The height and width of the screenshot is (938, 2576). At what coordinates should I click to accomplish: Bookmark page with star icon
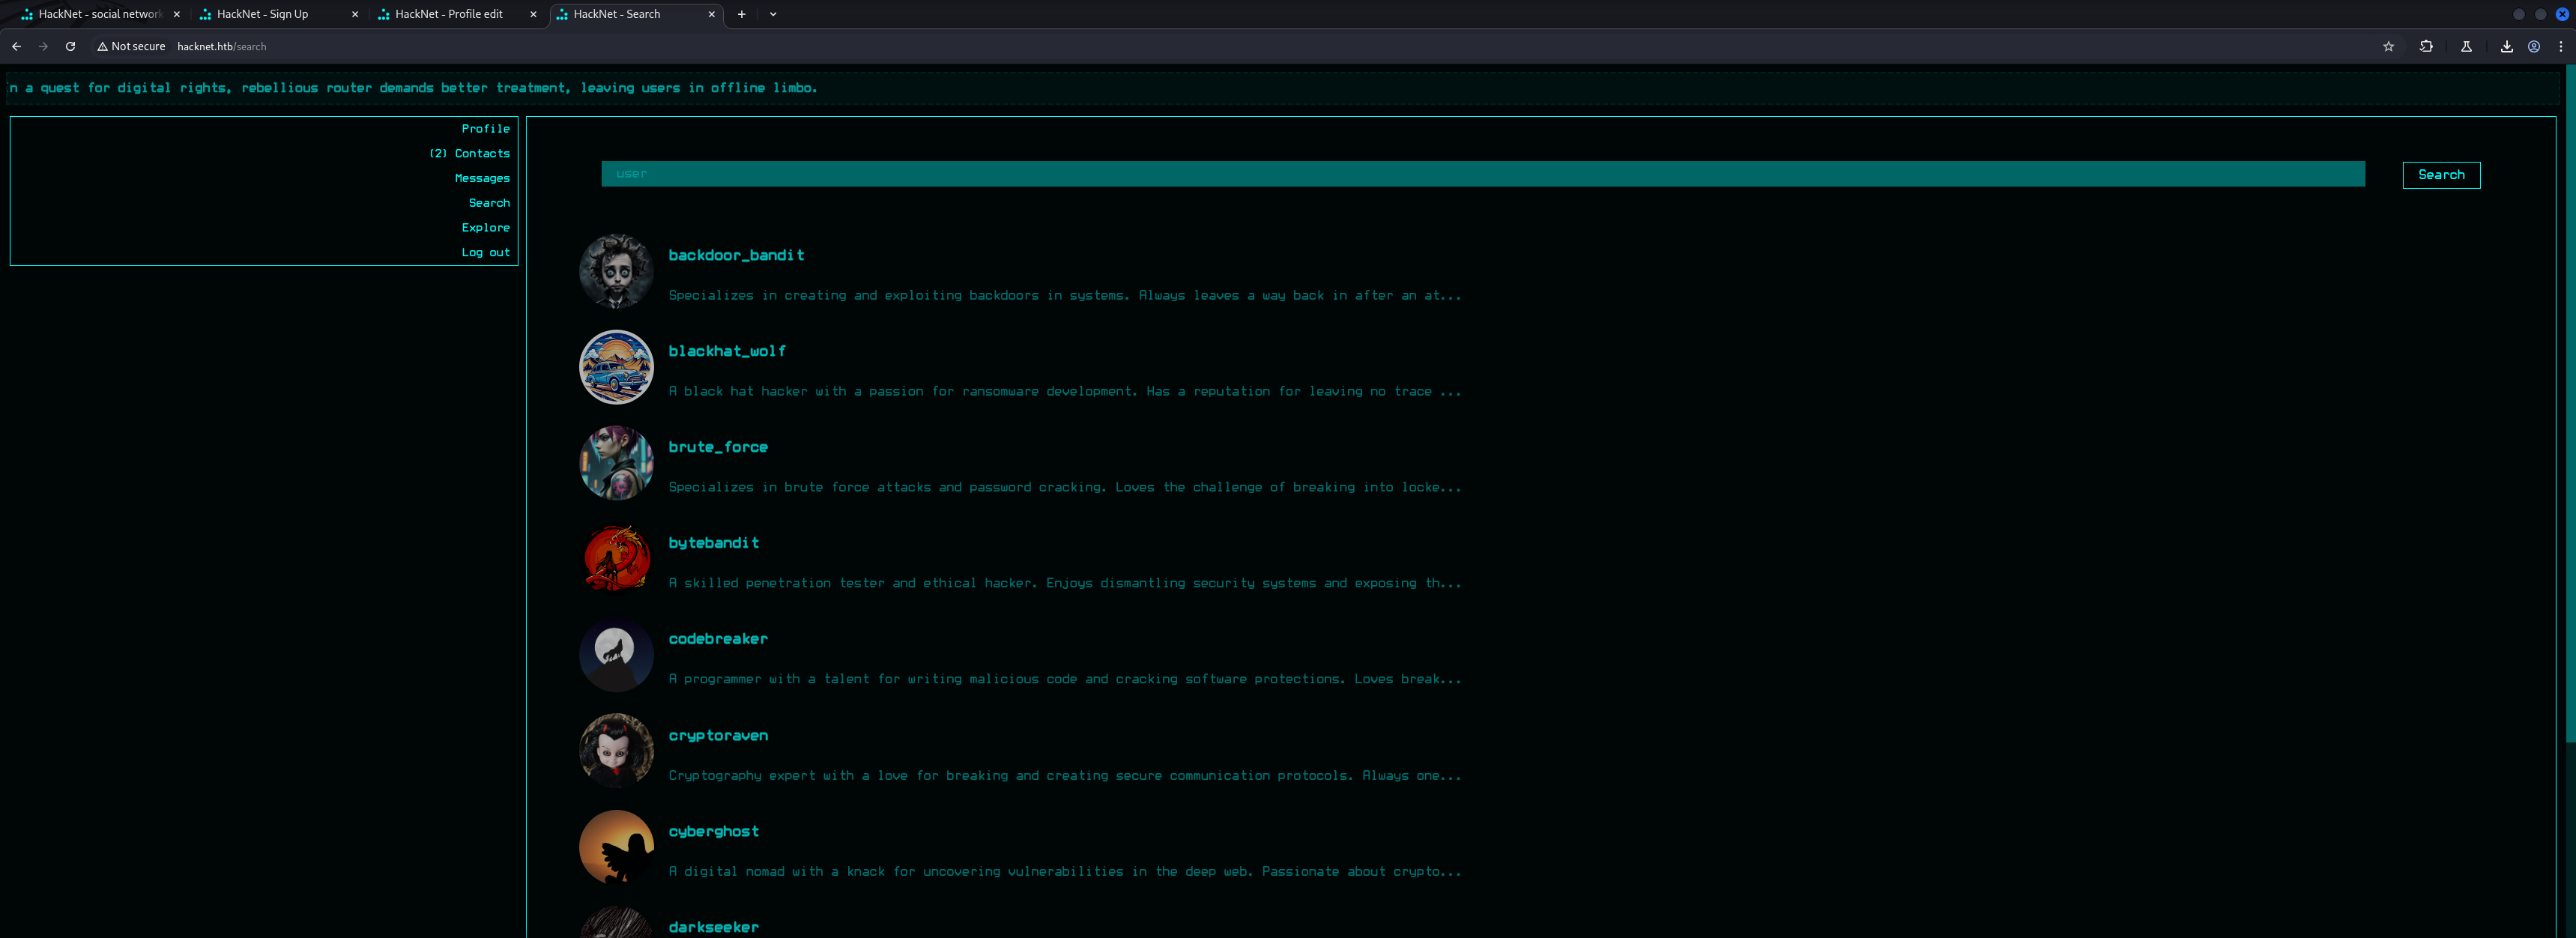pyautogui.click(x=2388, y=46)
